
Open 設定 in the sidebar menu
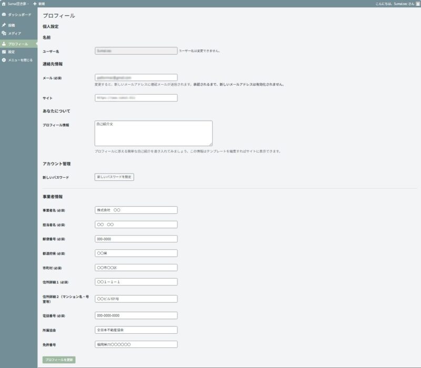coord(12,52)
